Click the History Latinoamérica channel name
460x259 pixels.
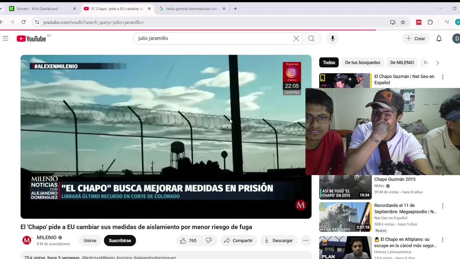point(393,252)
